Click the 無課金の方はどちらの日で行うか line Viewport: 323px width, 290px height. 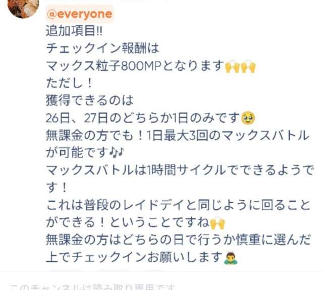click(x=178, y=240)
